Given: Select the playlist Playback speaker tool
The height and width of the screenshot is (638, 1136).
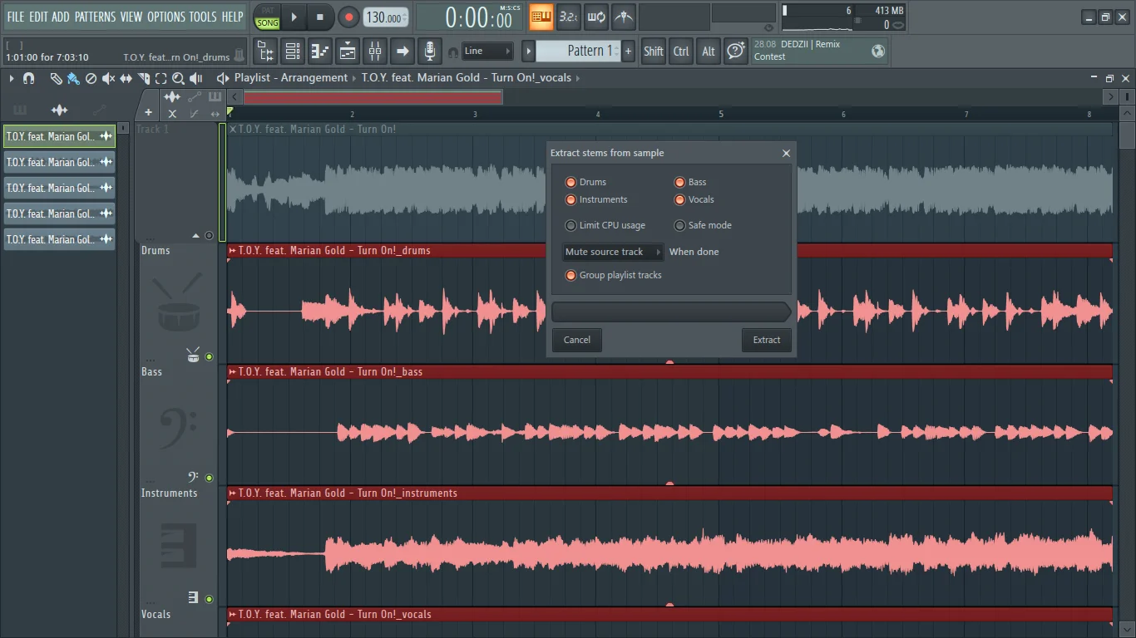Looking at the screenshot, I should click(x=196, y=78).
